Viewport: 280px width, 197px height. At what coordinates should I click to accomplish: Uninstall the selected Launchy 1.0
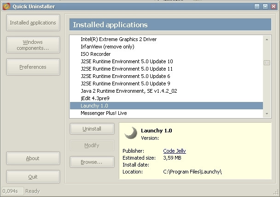pyautogui.click(x=92, y=129)
